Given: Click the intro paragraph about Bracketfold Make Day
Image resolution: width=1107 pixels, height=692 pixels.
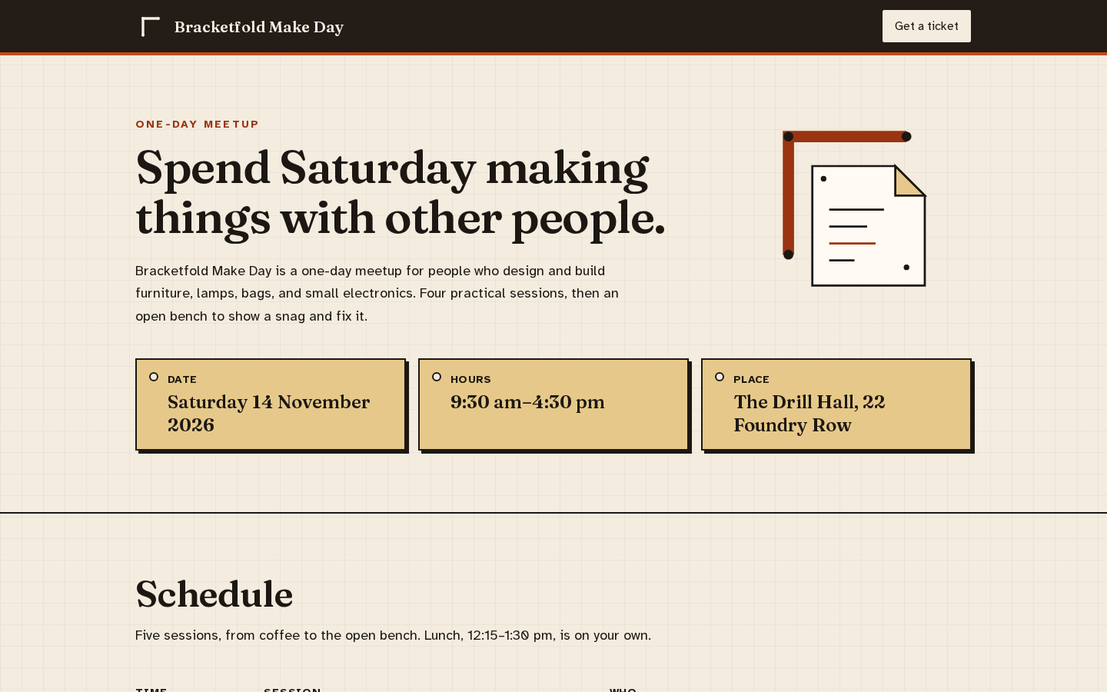Looking at the screenshot, I should tap(377, 293).
